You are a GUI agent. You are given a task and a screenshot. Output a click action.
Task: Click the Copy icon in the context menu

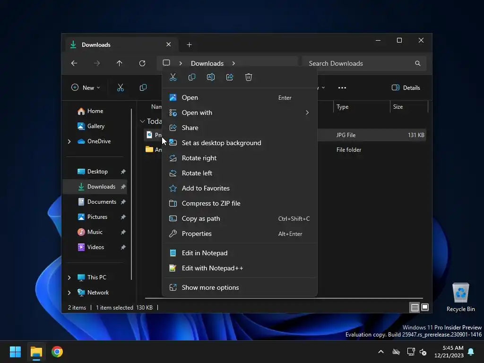pos(192,77)
